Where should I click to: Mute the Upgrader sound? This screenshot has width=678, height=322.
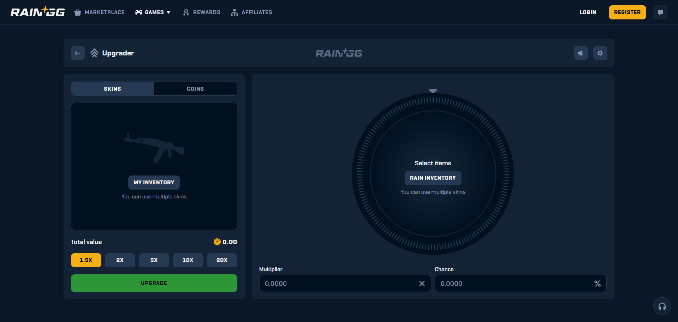click(581, 53)
